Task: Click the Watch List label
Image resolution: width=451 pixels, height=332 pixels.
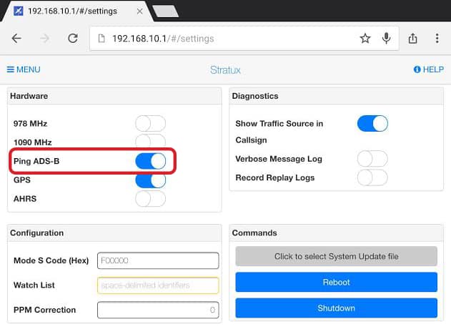Action: (34, 285)
